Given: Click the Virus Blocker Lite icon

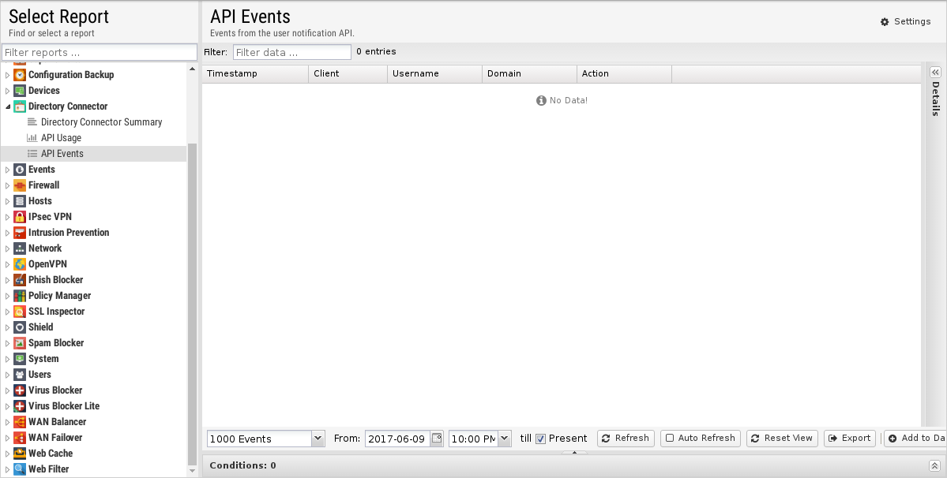Looking at the screenshot, I should click(20, 405).
